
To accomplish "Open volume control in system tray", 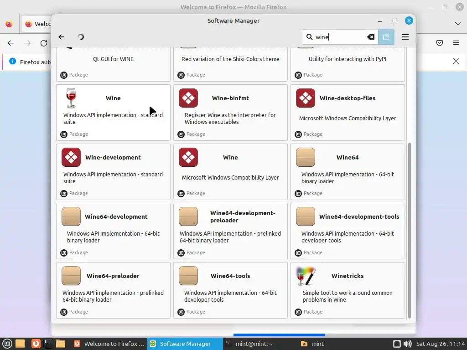I will click(x=407, y=344).
